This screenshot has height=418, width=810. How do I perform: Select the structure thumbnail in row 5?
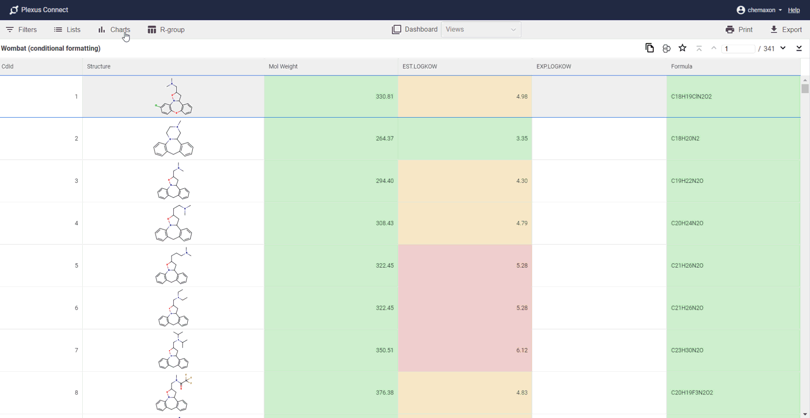click(x=173, y=265)
